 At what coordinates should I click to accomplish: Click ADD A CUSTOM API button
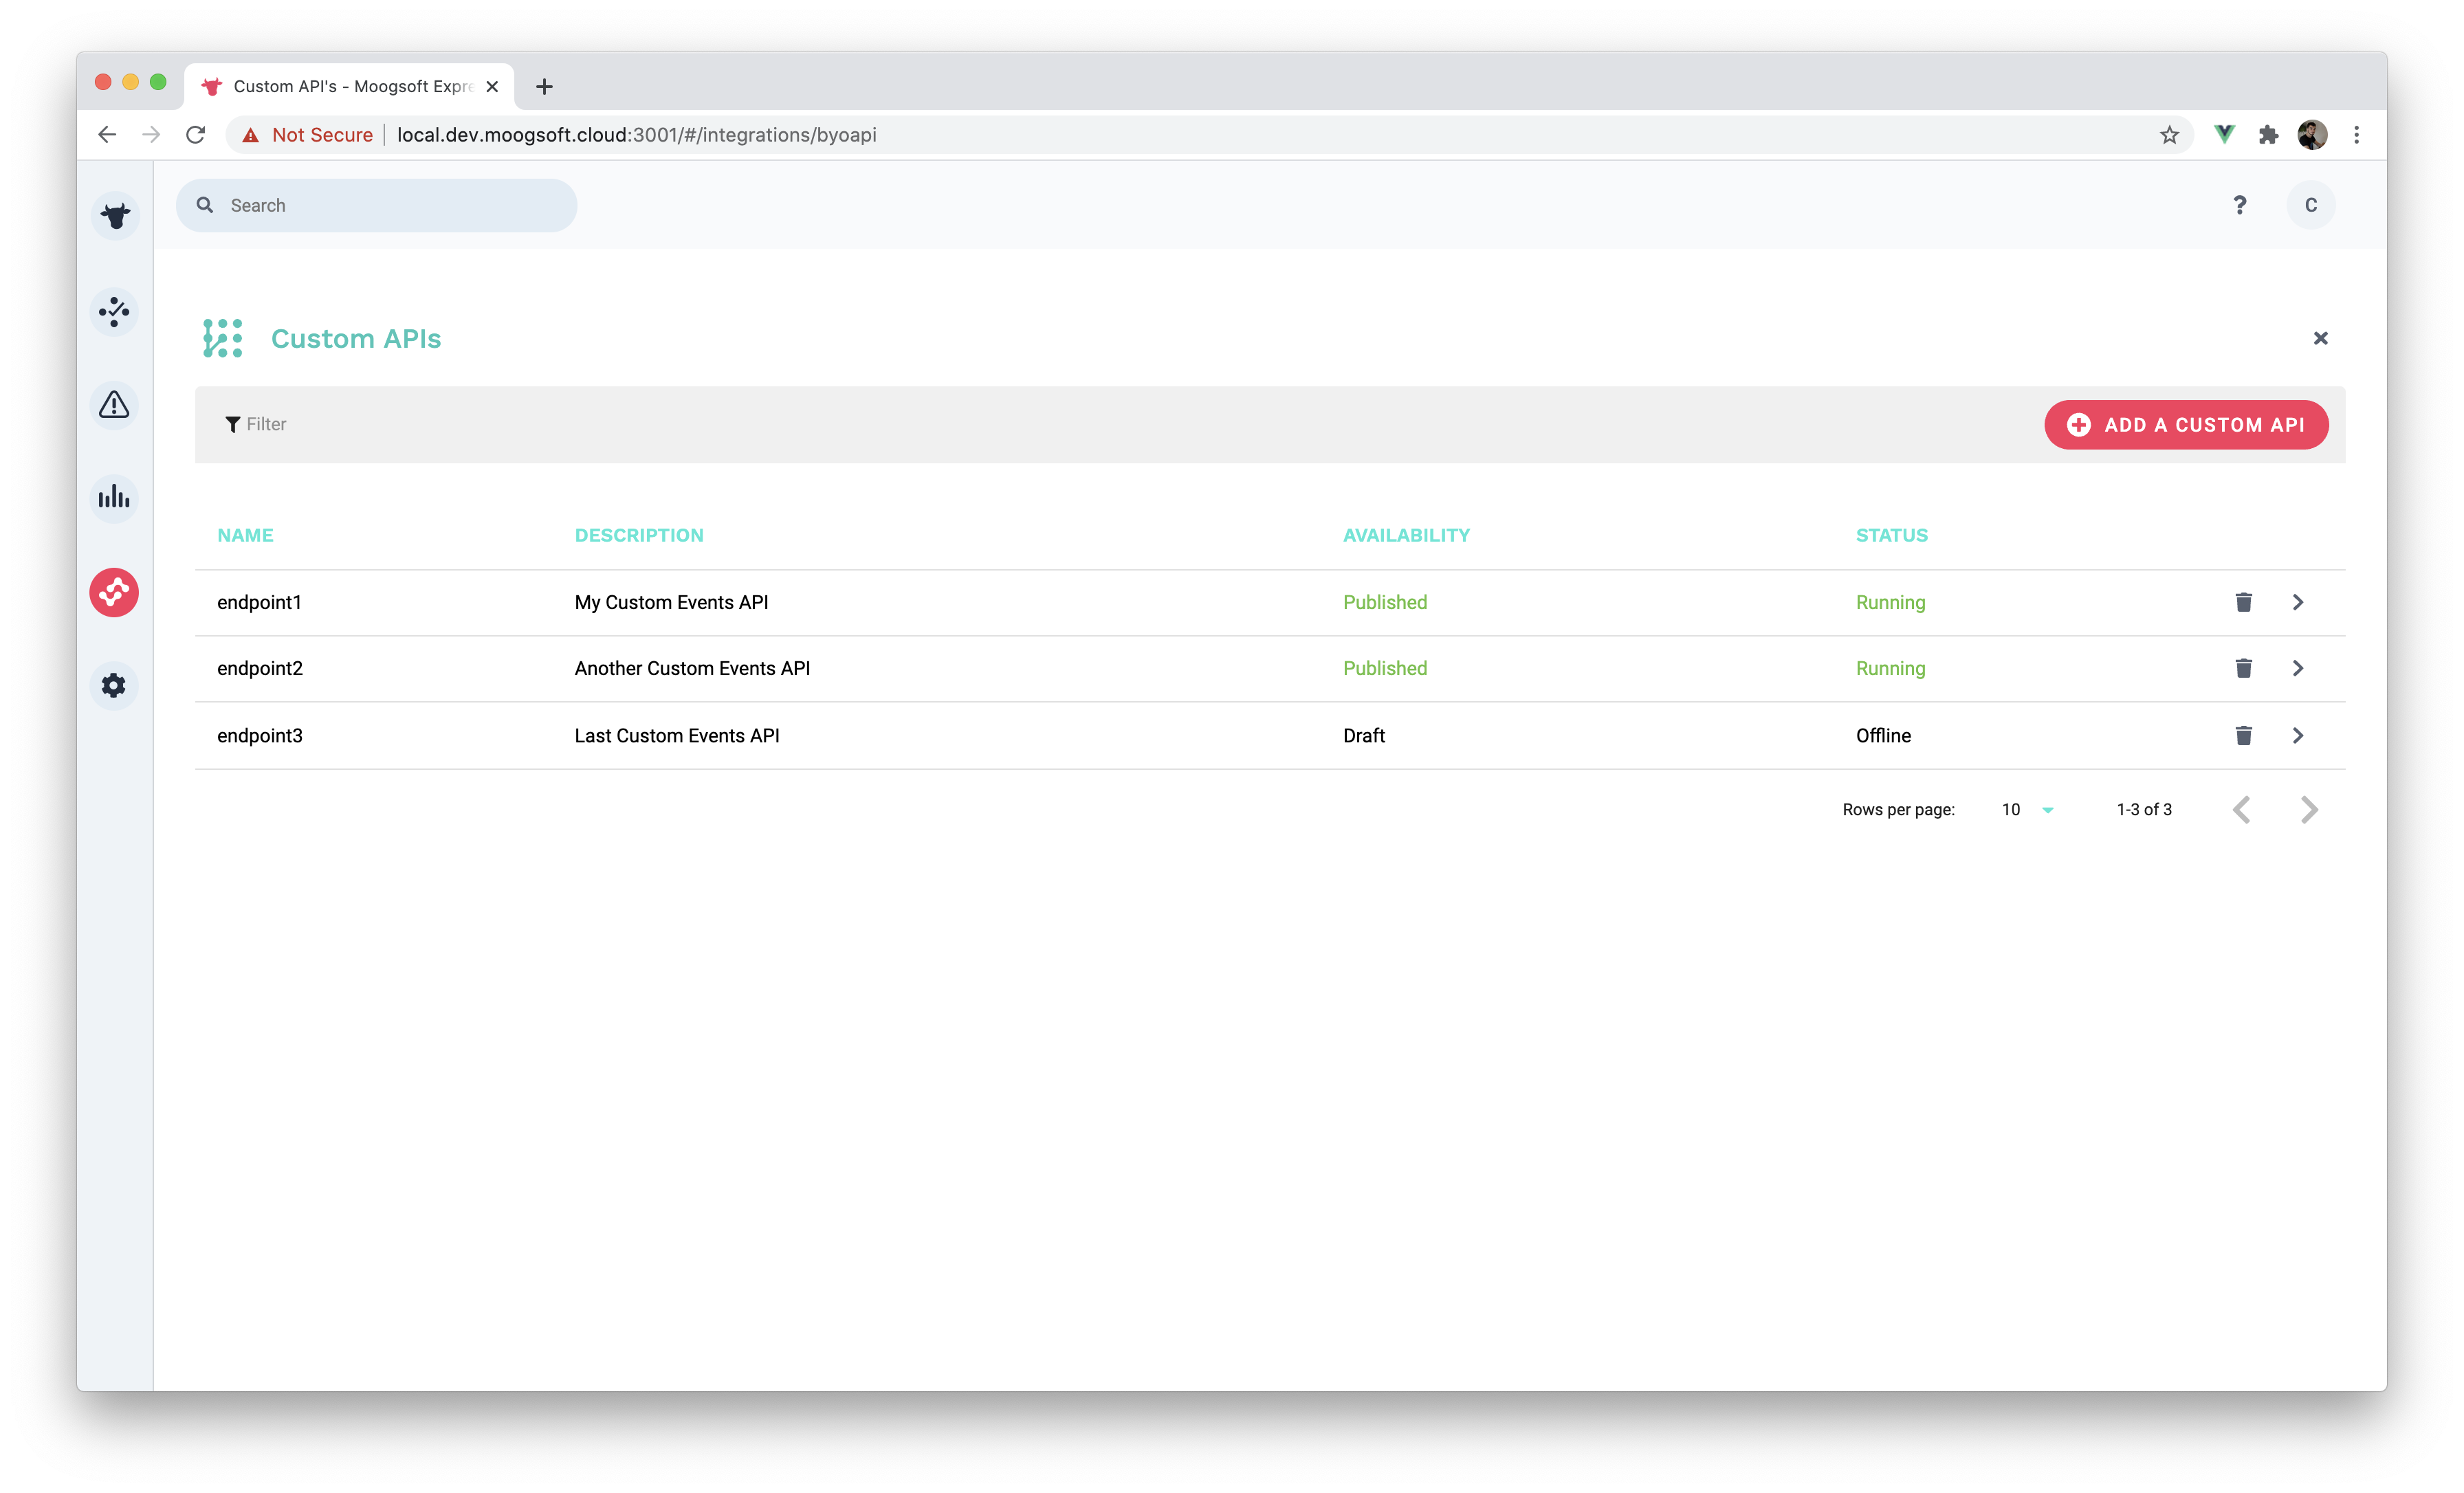[2186, 424]
